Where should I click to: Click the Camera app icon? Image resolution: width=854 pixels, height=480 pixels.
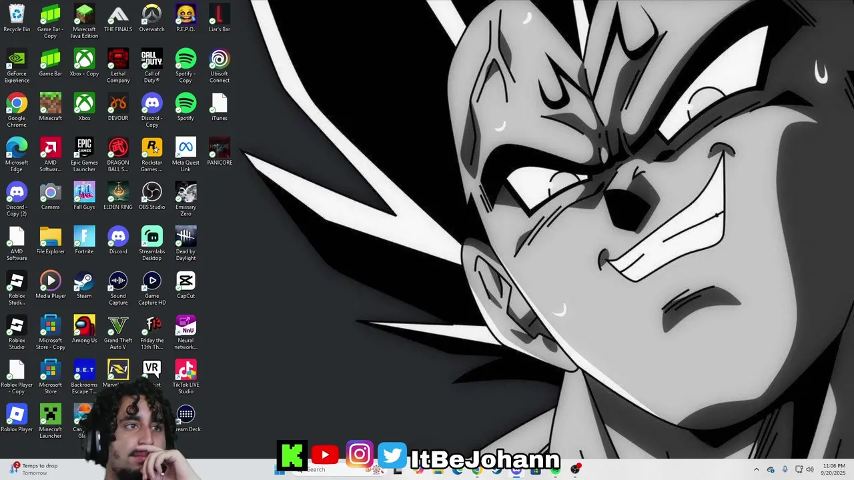click(50, 195)
